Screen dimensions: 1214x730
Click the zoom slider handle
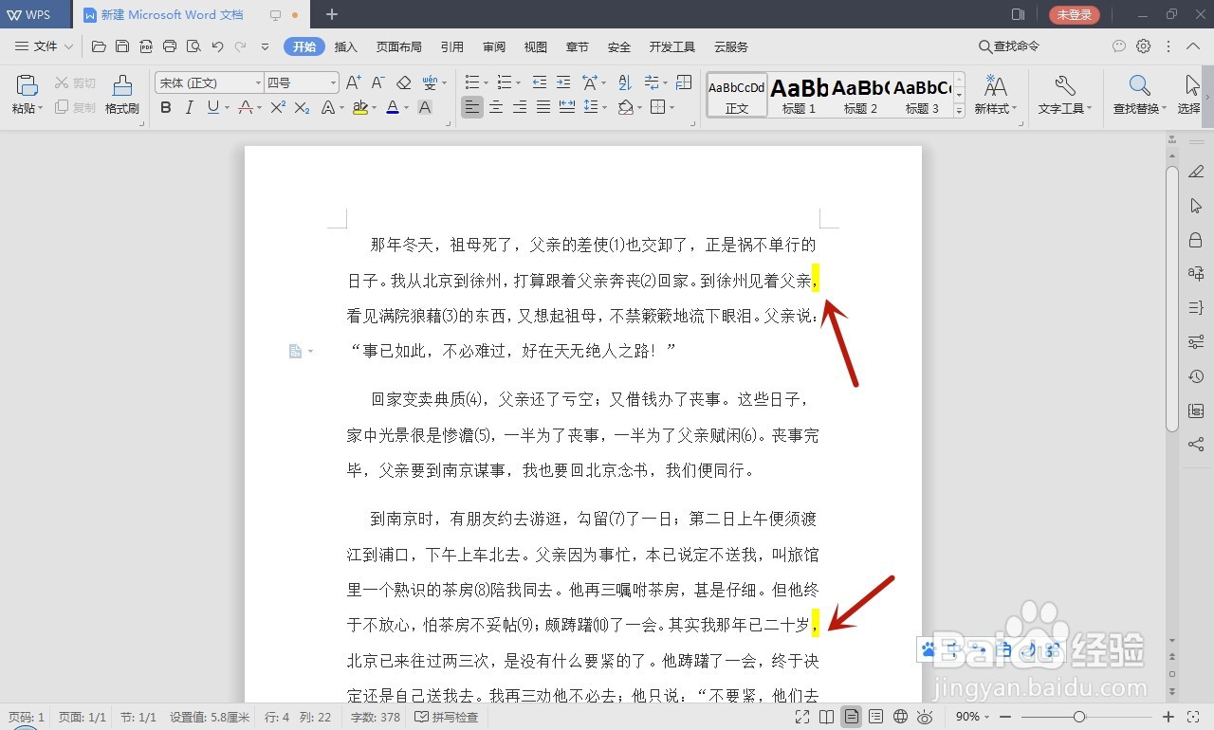point(1079,717)
